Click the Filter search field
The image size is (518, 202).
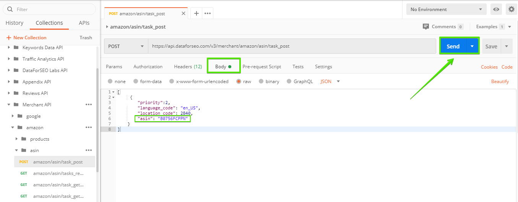[49, 9]
